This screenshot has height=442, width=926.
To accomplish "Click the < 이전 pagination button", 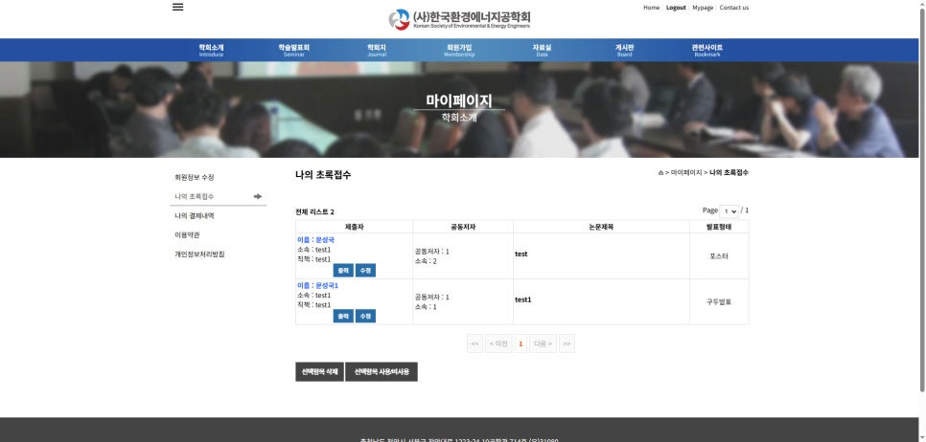I will pos(498,343).
